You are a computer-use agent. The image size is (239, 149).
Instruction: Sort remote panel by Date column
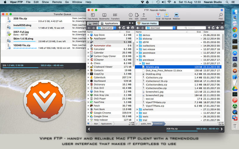pos(206,32)
